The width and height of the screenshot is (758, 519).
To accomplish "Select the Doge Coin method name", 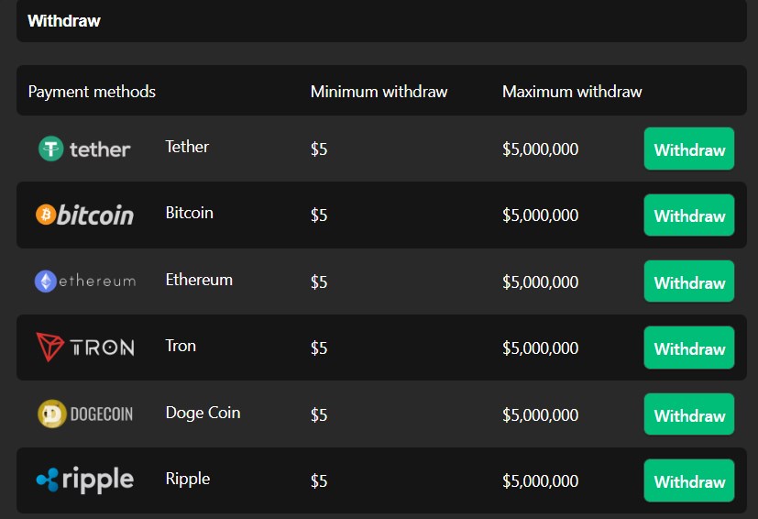I will 203,412.
